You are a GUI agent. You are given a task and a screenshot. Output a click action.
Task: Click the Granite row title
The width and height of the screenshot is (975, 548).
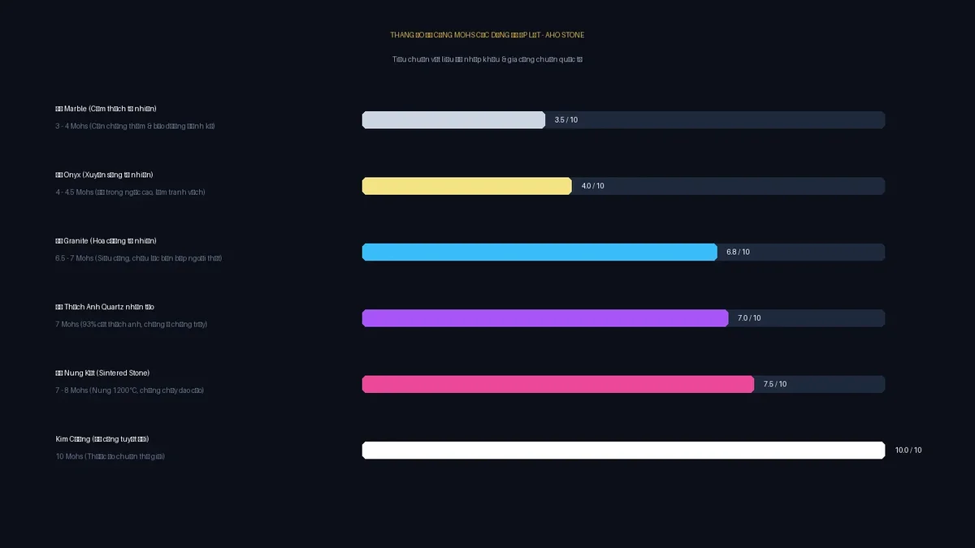[106, 241]
